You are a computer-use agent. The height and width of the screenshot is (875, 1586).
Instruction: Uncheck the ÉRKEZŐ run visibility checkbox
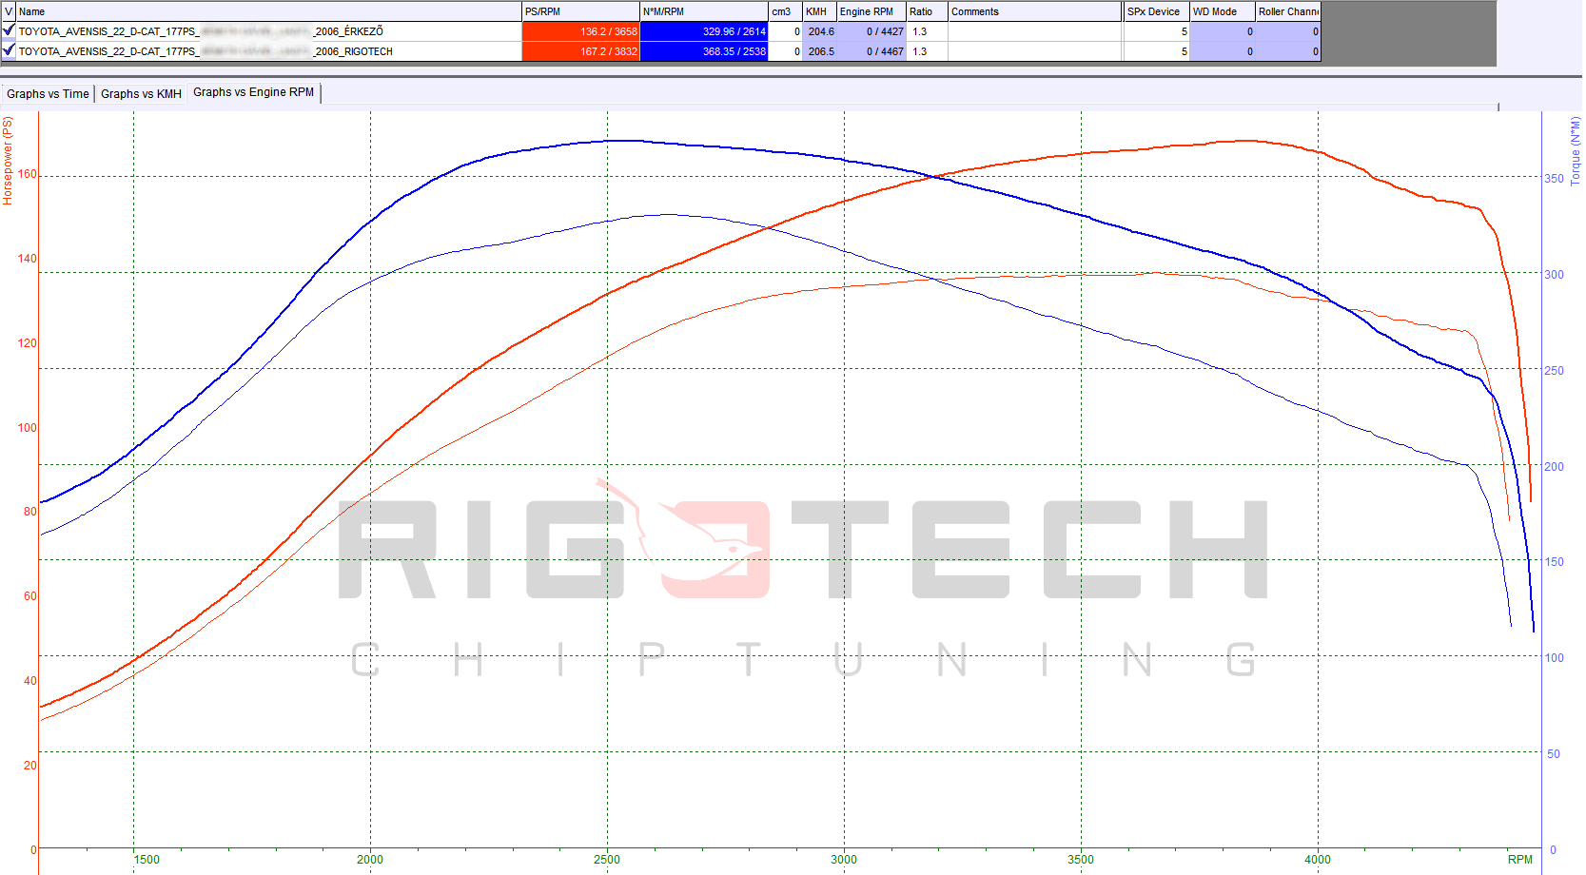pos(9,31)
